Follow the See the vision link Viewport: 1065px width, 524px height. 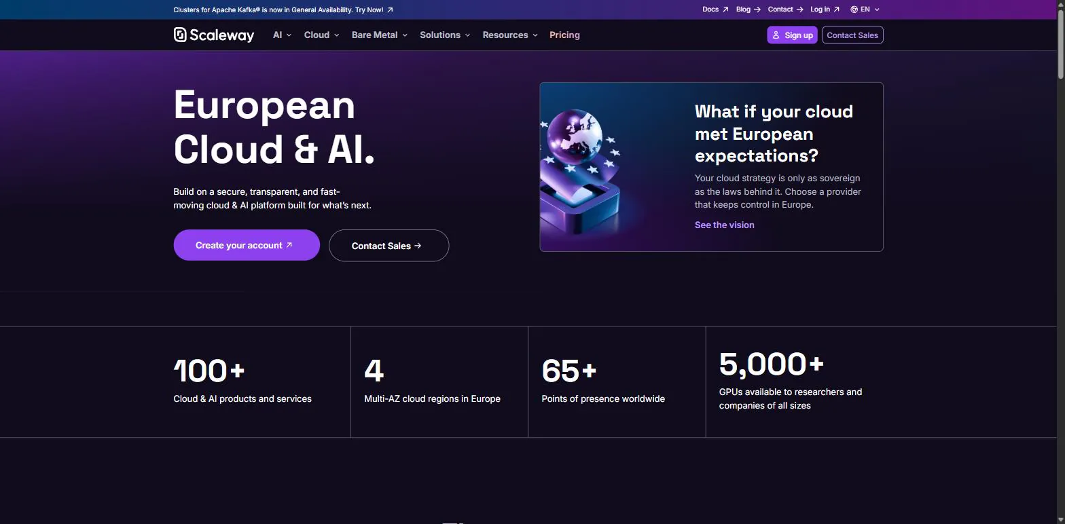[x=724, y=225]
